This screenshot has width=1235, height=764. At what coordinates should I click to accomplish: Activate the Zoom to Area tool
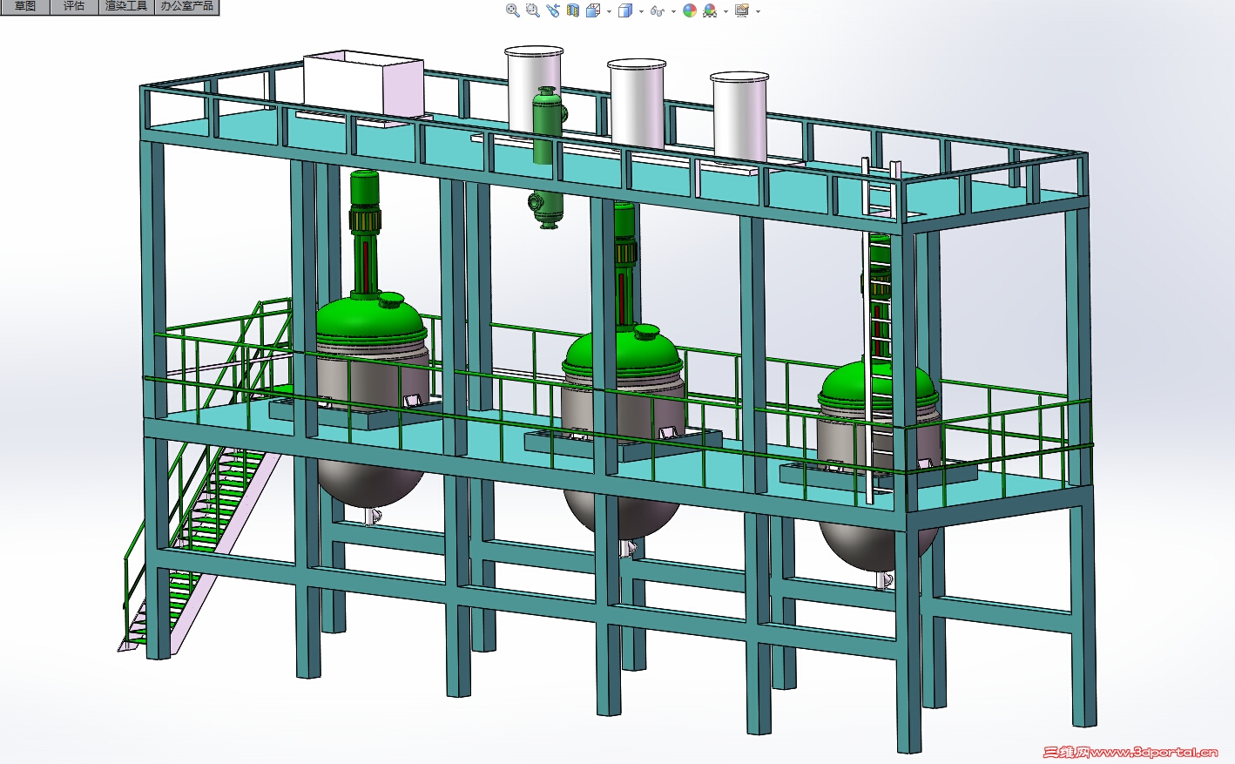(533, 10)
